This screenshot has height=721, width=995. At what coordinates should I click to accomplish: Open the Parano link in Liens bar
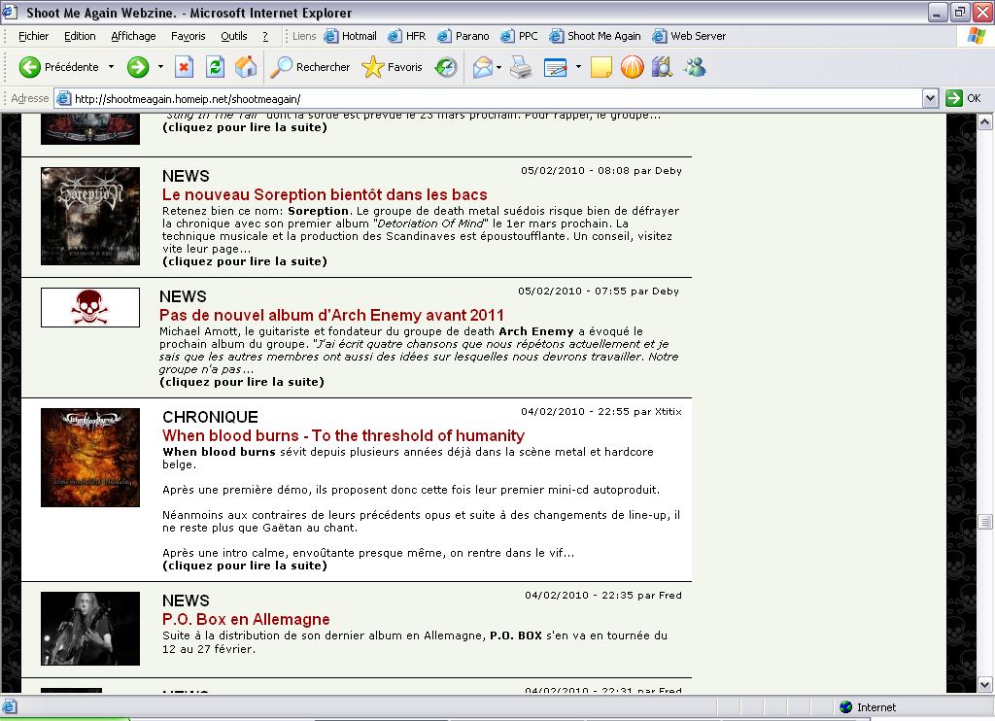tap(463, 36)
